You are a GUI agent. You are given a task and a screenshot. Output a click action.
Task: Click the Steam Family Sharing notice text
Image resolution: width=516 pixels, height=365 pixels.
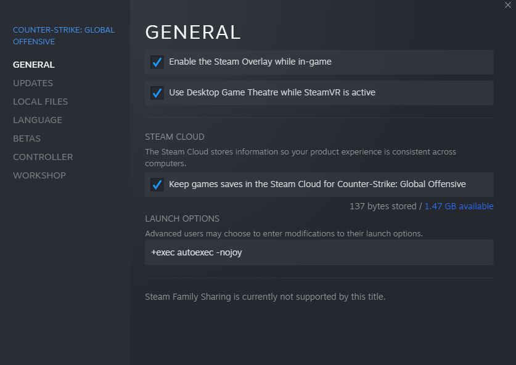[x=265, y=297]
